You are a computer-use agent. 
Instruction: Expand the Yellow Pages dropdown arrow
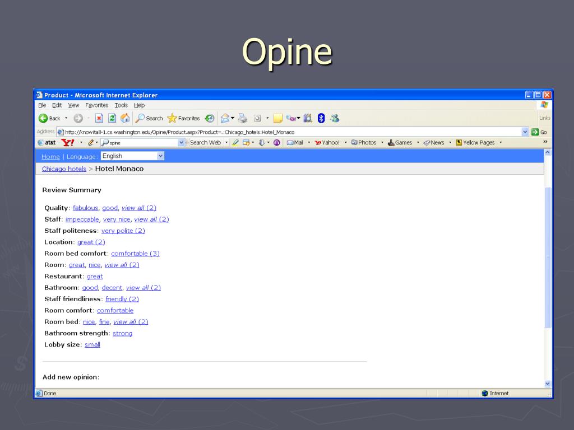pos(501,143)
